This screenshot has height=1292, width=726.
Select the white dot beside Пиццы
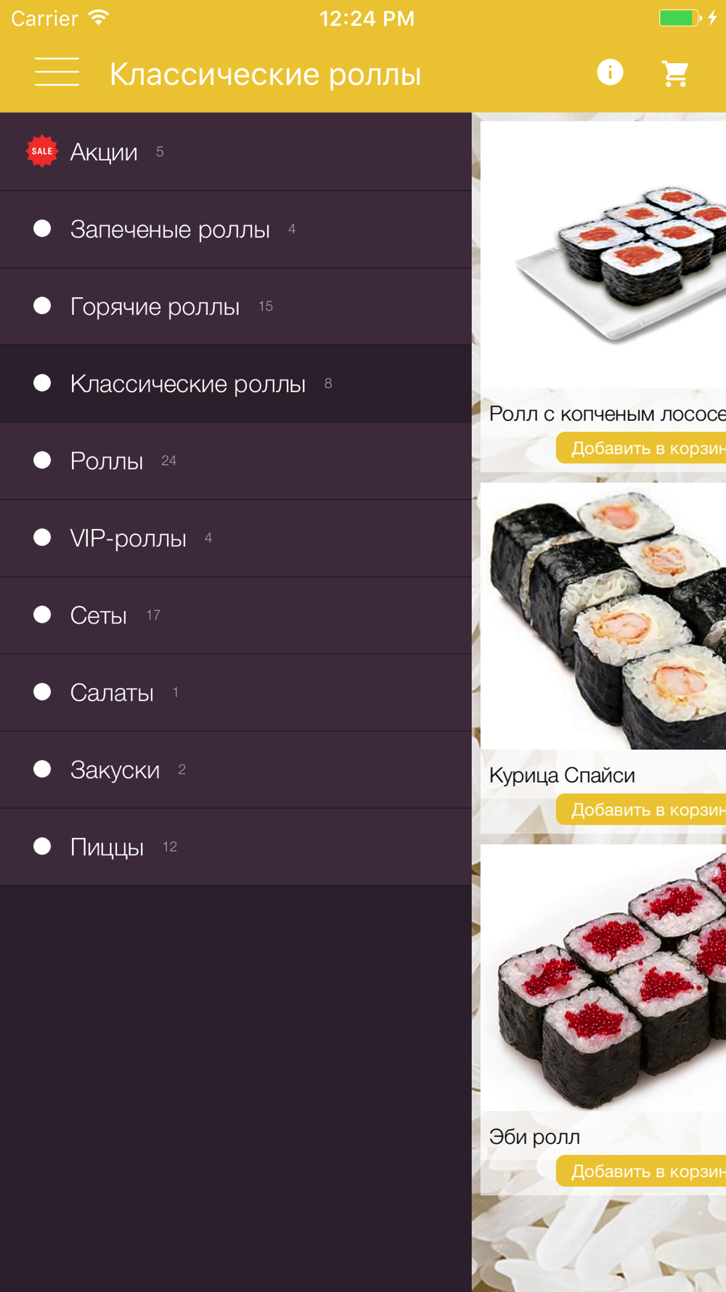[x=42, y=847]
